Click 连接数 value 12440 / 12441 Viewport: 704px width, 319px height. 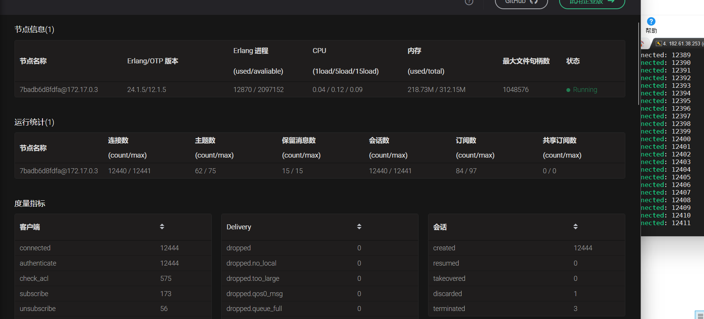tap(130, 171)
